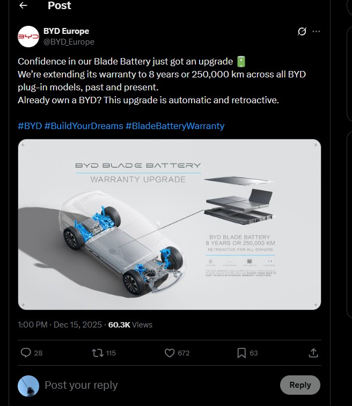Open the three-dot More options menu

317,31
